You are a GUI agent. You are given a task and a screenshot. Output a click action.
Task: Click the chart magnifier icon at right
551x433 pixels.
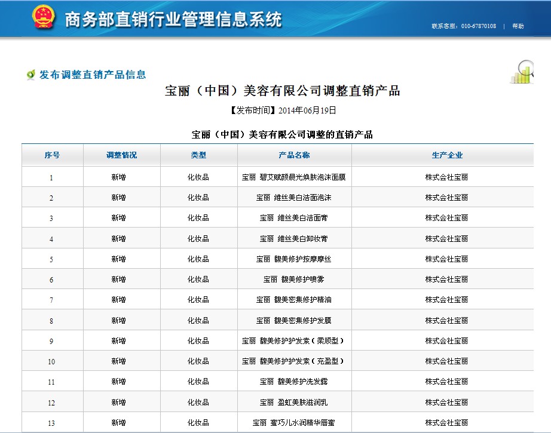522,73
